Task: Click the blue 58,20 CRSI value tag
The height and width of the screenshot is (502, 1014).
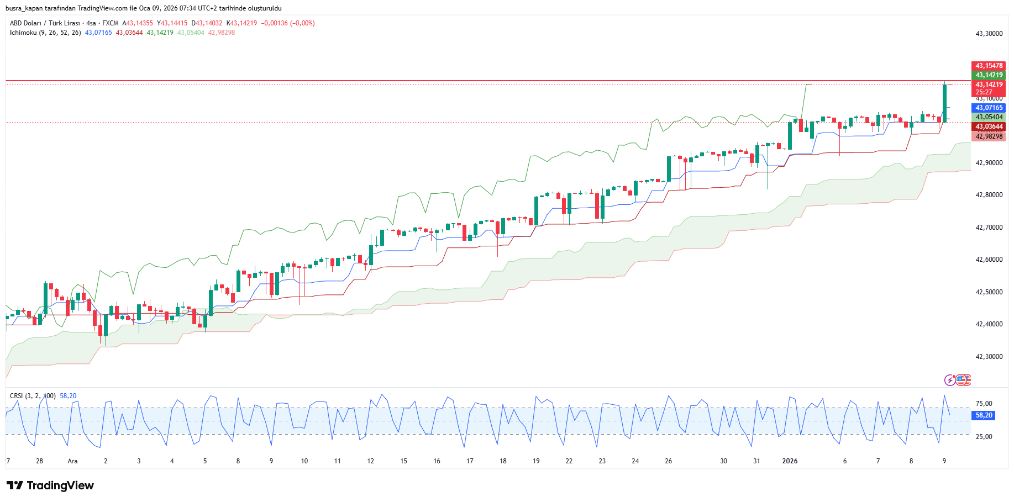Action: 983,415
